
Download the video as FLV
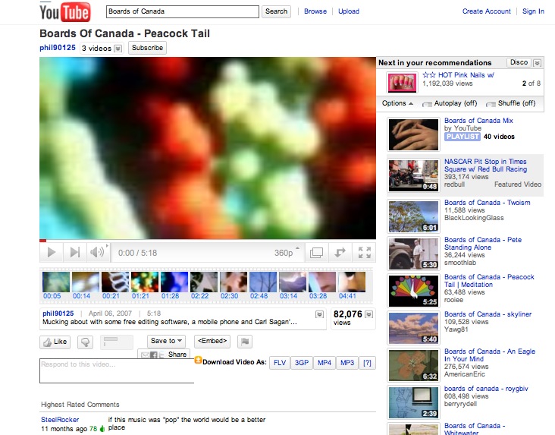pos(280,363)
